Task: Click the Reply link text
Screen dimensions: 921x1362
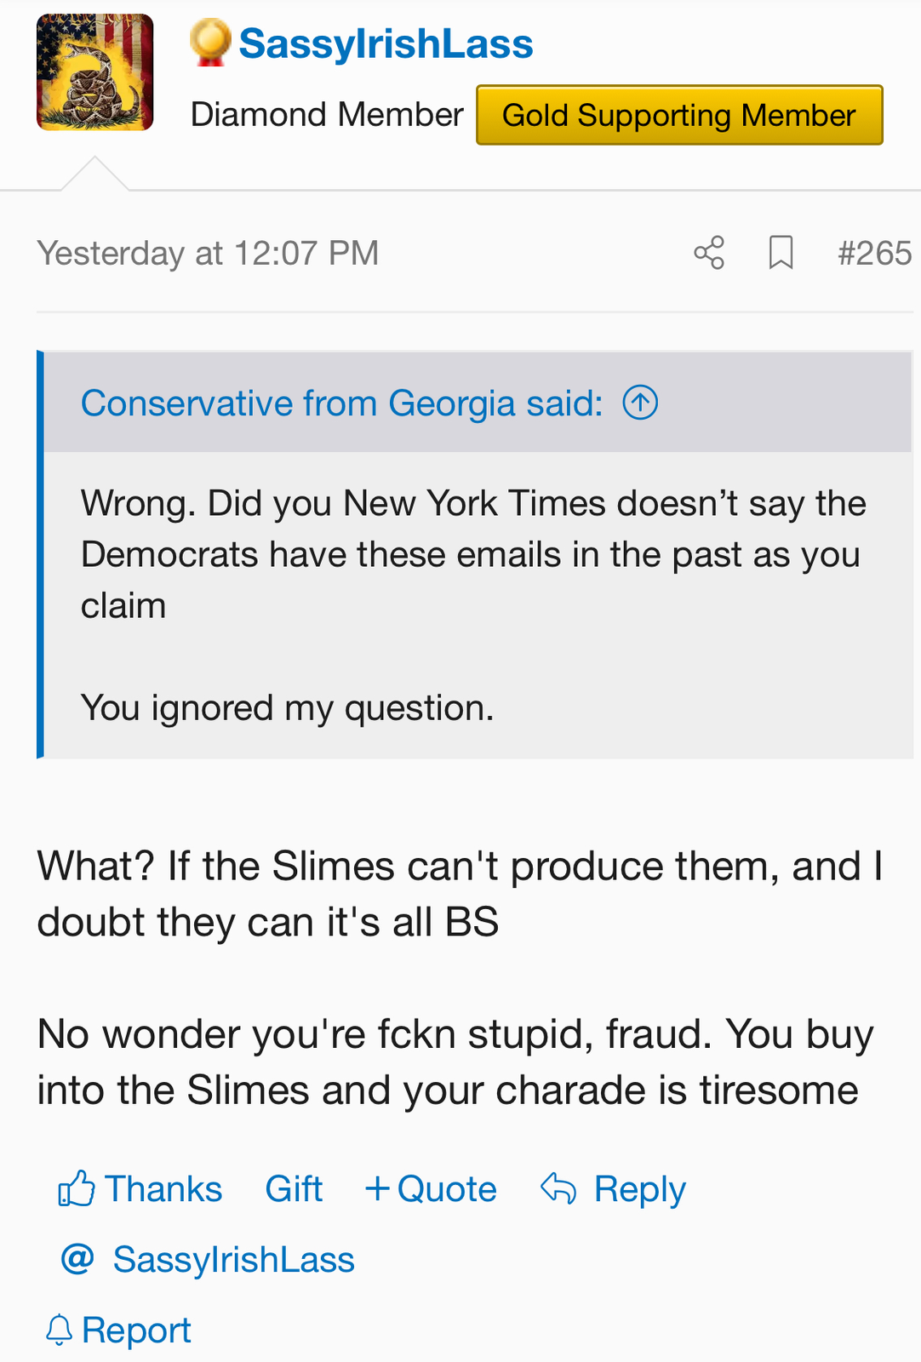Action: [x=639, y=1188]
